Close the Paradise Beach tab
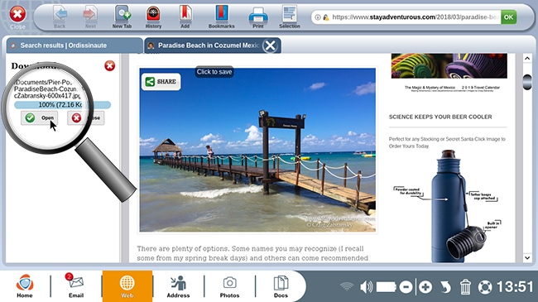 [x=270, y=46]
